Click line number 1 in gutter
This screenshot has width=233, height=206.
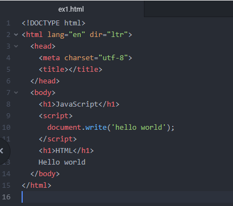(x=8, y=23)
